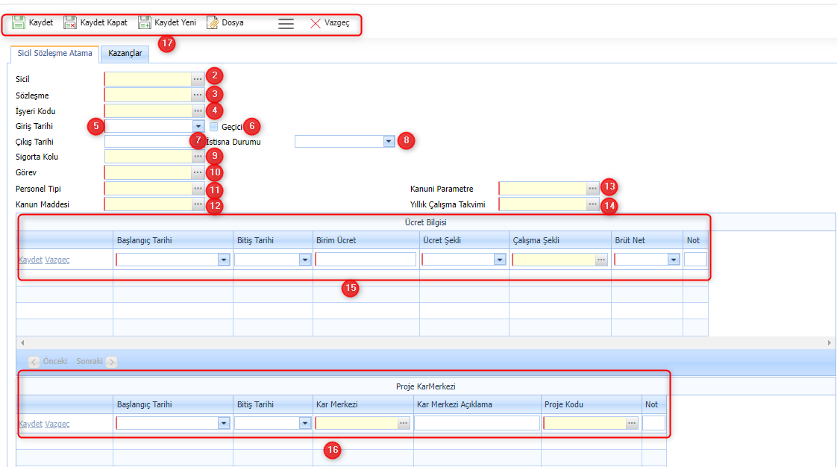Expand the Brüt Net dropdown
Screen dimensions: 837x467
tap(674, 260)
